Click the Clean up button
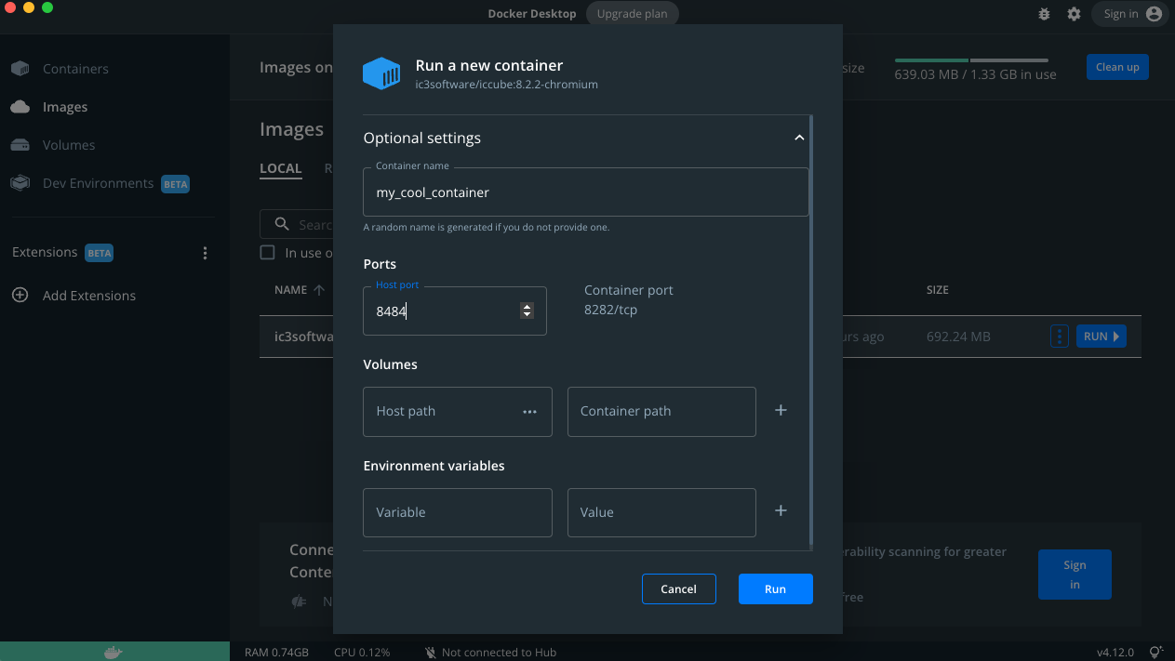1175x661 pixels. [1117, 67]
